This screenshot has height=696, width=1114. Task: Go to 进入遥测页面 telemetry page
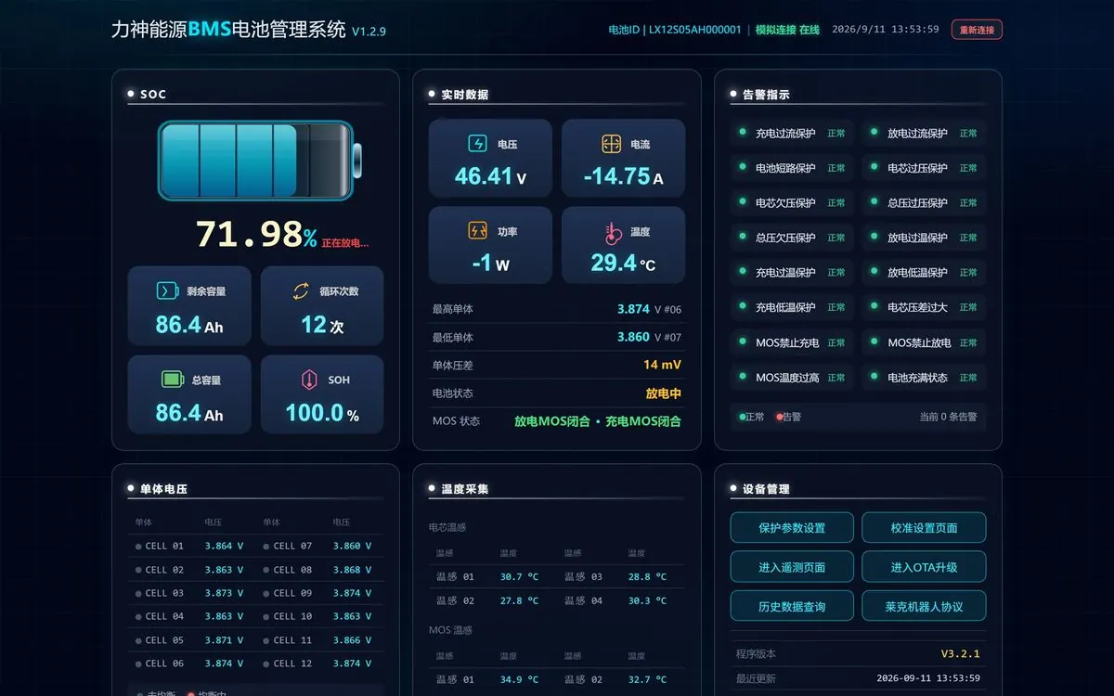click(x=792, y=567)
